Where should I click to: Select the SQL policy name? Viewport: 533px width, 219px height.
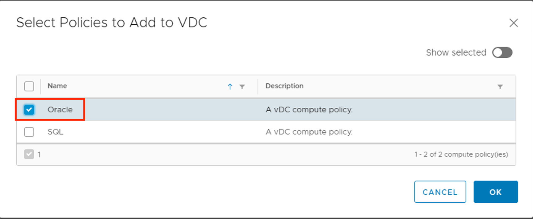(55, 132)
